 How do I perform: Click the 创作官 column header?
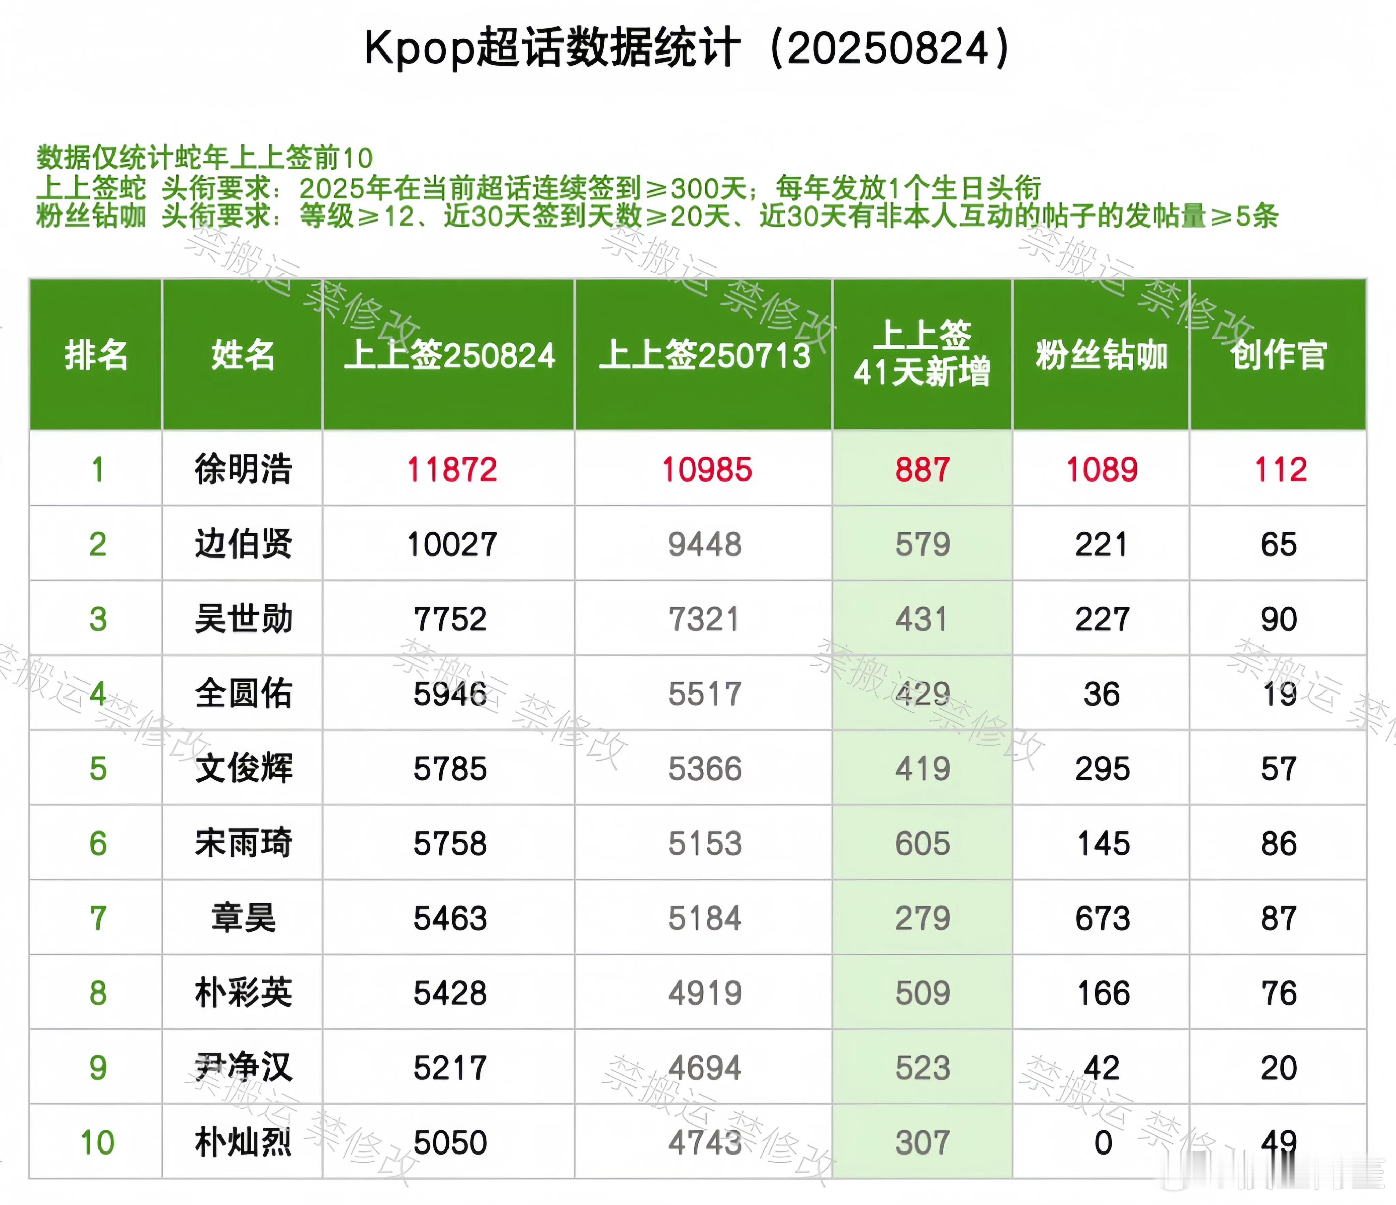(x=1278, y=355)
